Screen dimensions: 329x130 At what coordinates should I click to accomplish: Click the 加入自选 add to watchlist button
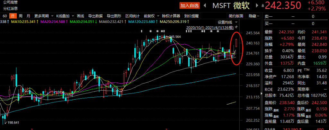point(190,6)
